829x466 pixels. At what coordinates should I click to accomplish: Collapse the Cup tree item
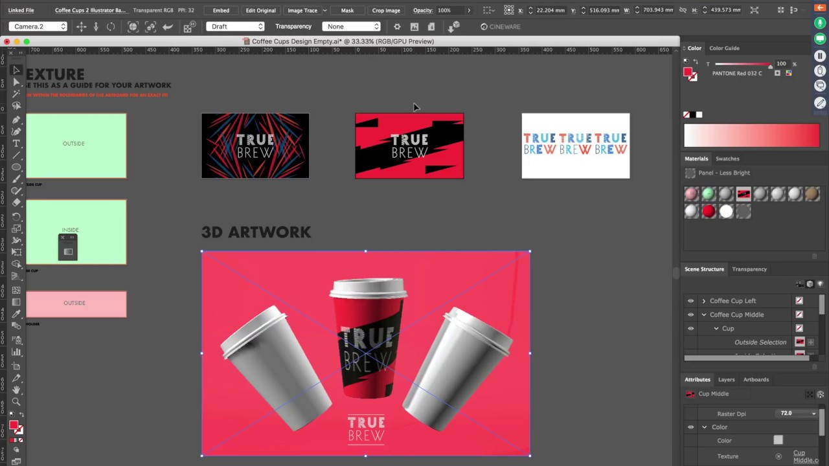click(x=716, y=329)
